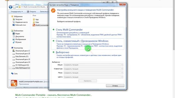Go back in the Explorer window
Image resolution: width=175 pixels, height=98 pixels.
pyautogui.click(x=11, y=7)
